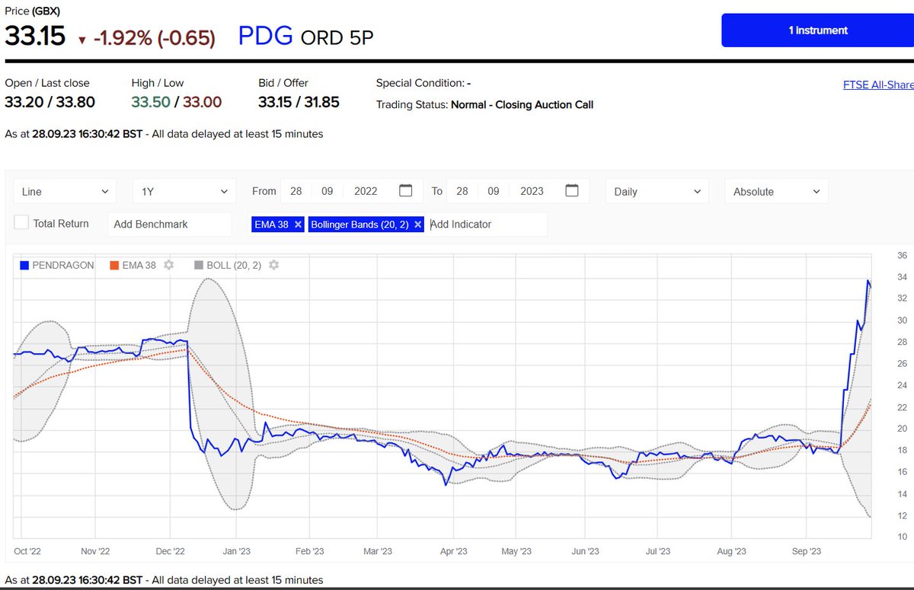Screen dimensions: 914x590
Task: Click the orange EMA 38 legend swatch
Action: [x=114, y=266]
